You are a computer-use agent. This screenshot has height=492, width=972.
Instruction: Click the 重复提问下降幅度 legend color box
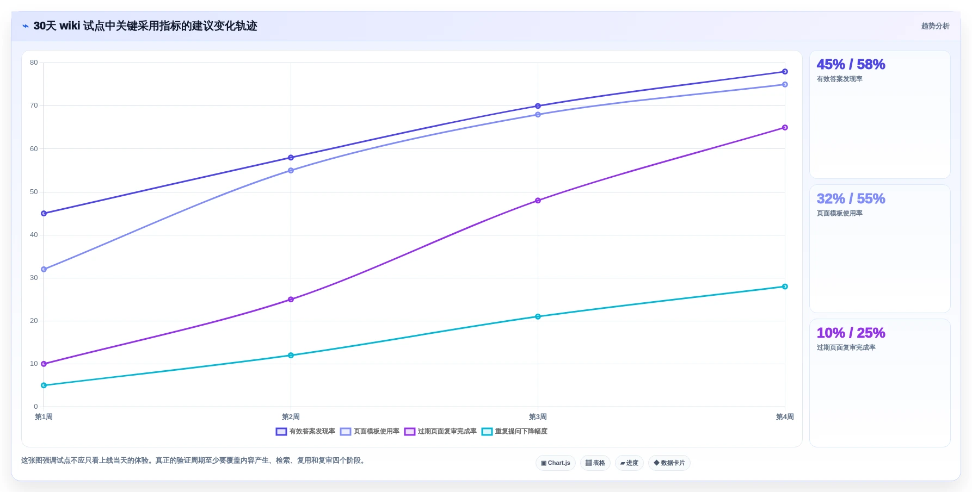tap(487, 432)
